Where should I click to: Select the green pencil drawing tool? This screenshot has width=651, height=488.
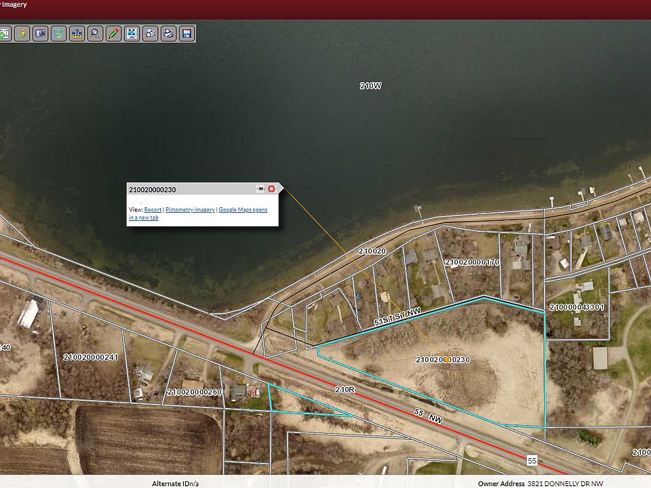113,33
